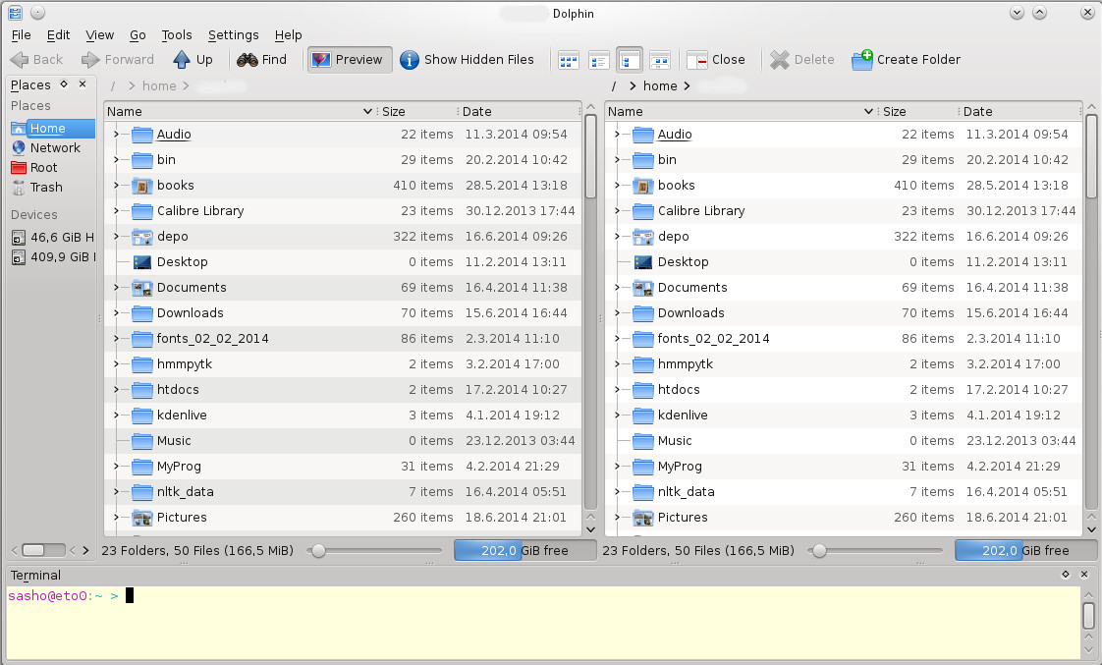The width and height of the screenshot is (1102, 665).
Task: Sort left pane by Name column header
Action: coord(241,112)
